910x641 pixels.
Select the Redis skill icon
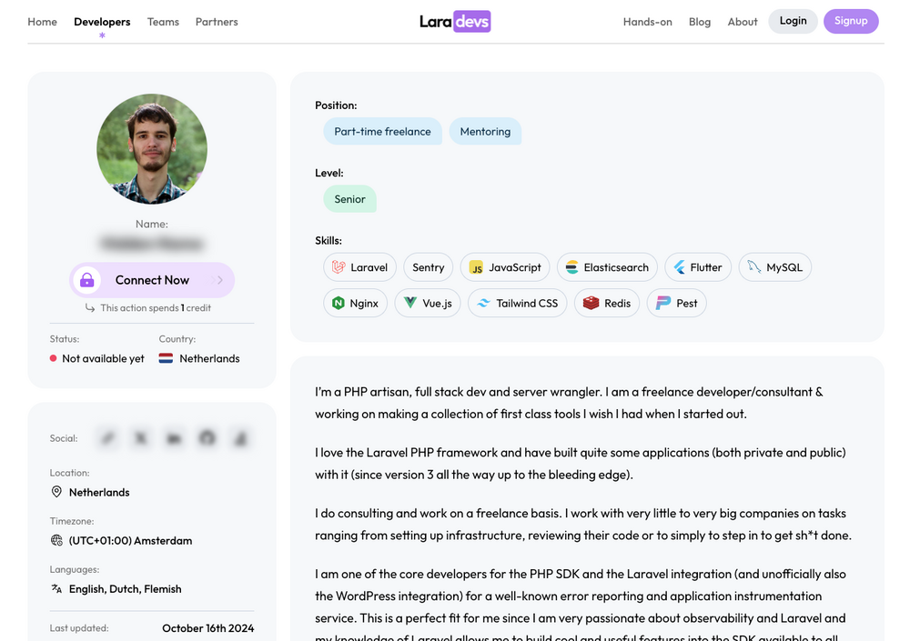coord(591,304)
